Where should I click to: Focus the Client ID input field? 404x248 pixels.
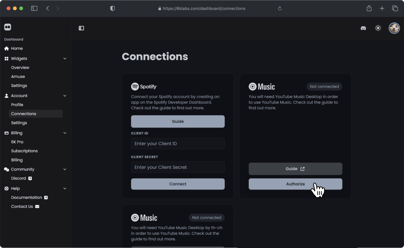pos(178,143)
